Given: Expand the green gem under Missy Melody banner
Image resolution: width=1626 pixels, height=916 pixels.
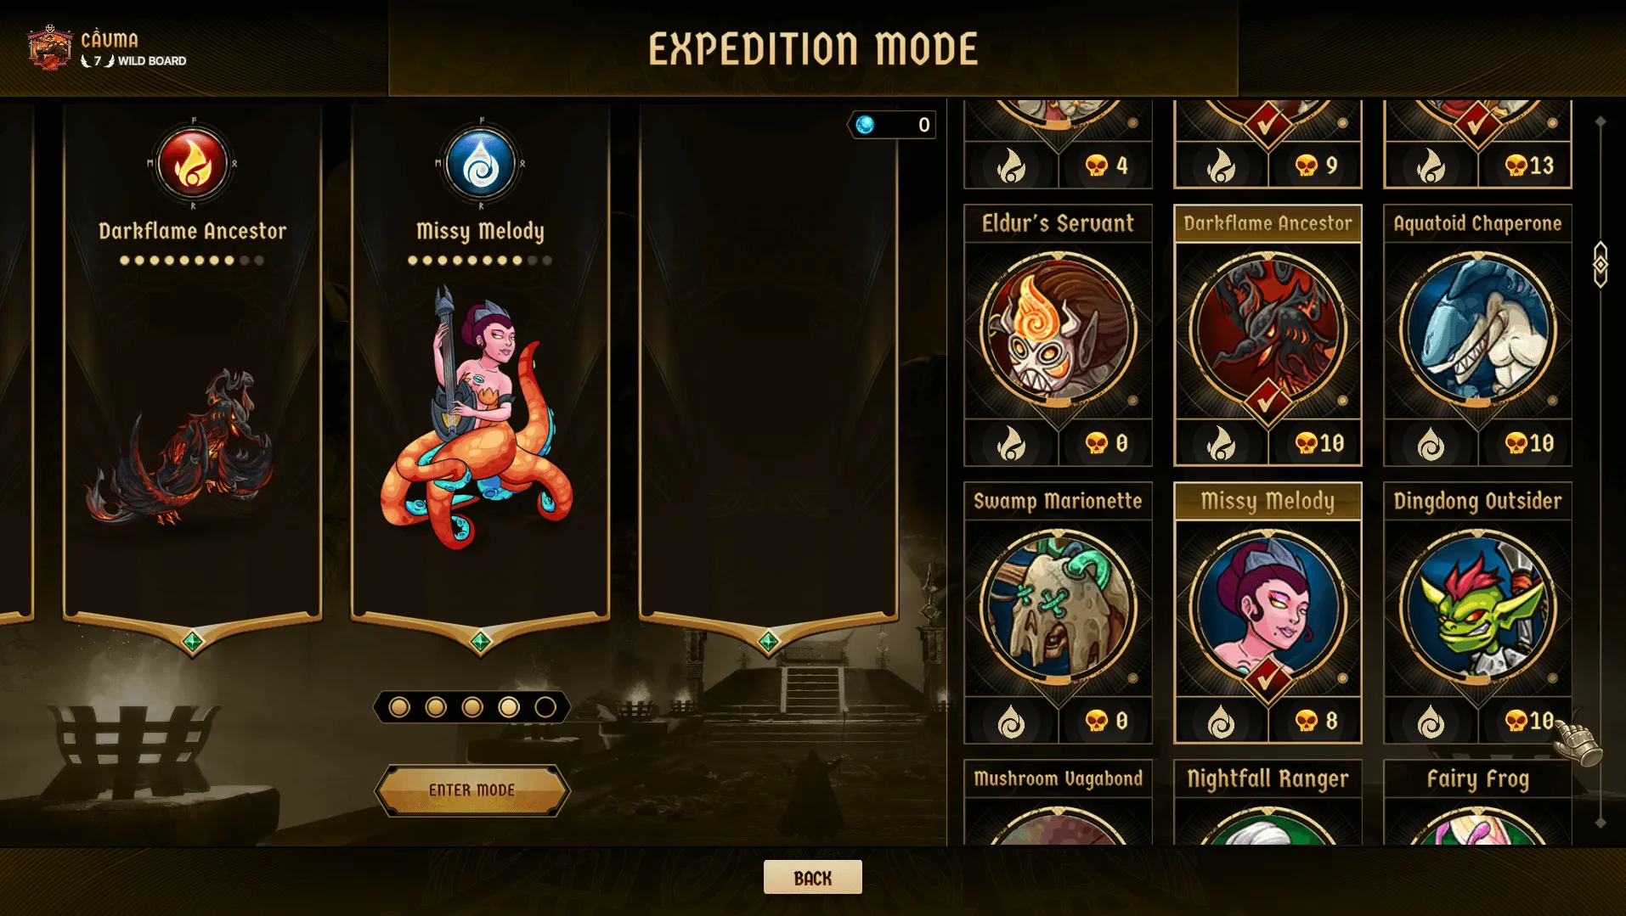Looking at the screenshot, I should click(x=481, y=642).
